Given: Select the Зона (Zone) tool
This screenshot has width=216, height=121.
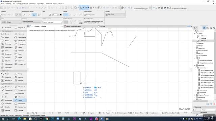Looking at the screenshot, I should [20, 54].
